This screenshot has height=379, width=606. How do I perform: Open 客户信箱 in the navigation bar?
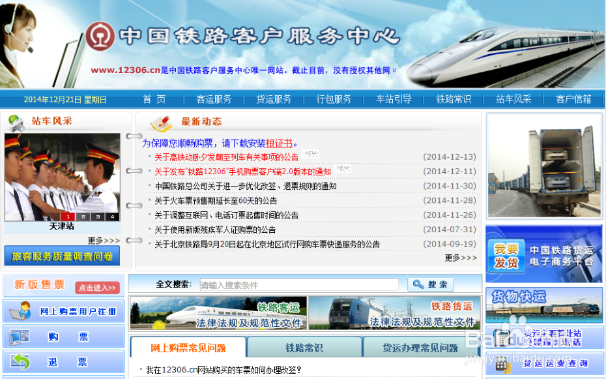(x=573, y=99)
